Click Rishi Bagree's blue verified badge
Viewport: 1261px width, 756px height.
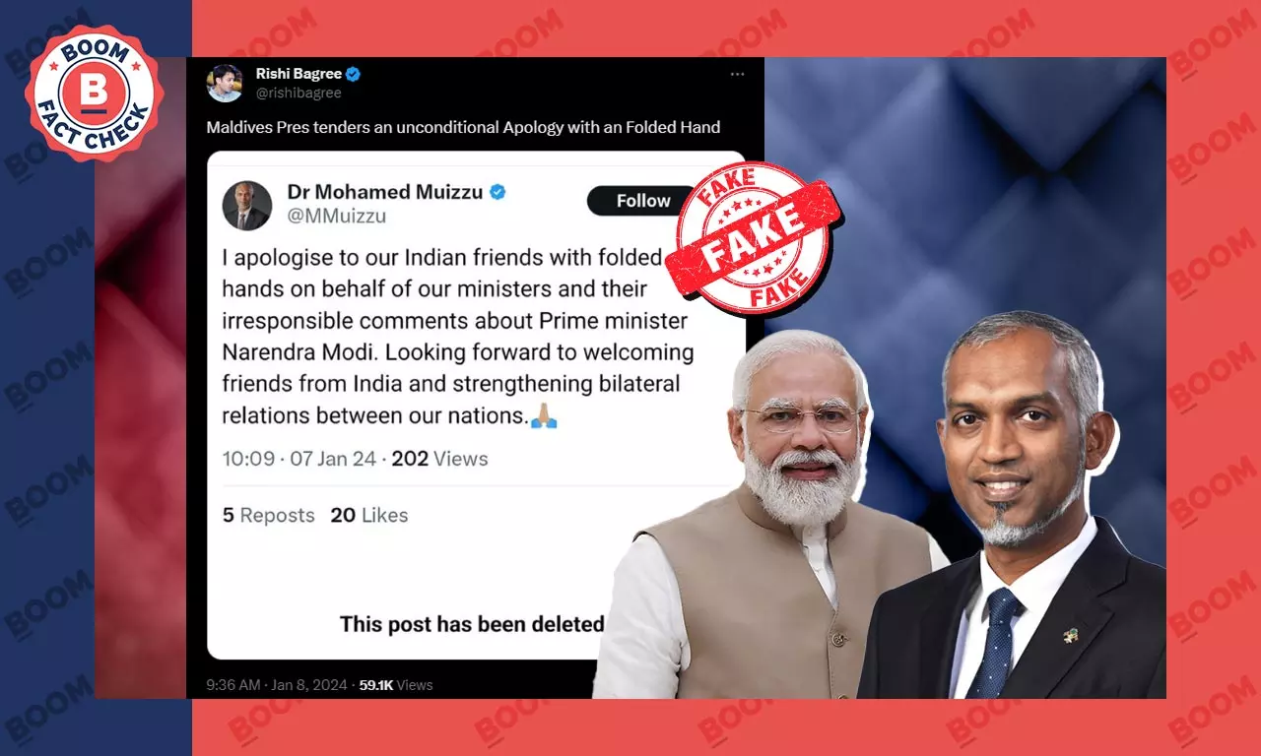pyautogui.click(x=353, y=74)
